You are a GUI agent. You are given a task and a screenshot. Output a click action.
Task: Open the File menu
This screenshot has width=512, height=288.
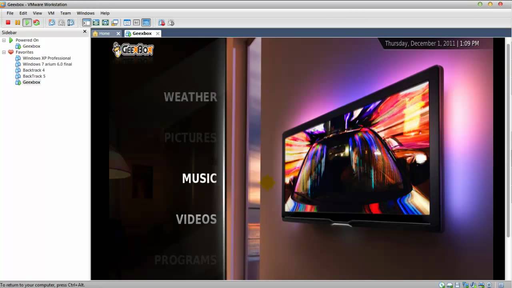click(x=10, y=13)
